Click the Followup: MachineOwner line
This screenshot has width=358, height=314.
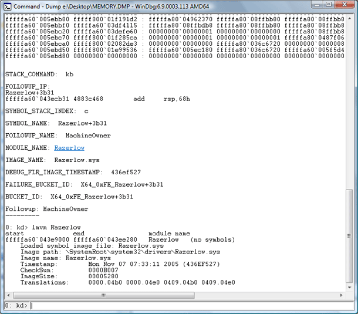pos(46,209)
